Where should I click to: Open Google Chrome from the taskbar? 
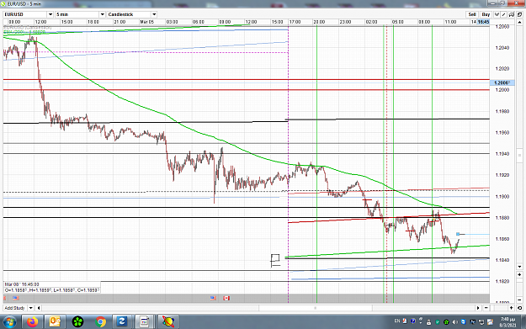pos(100,322)
